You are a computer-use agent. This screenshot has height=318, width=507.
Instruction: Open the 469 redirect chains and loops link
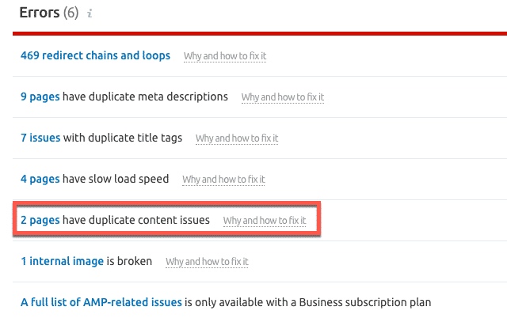click(95, 55)
